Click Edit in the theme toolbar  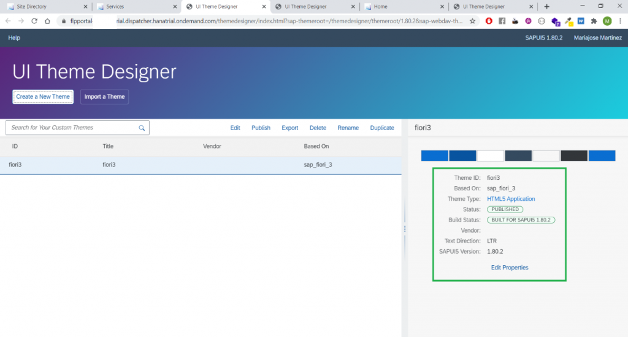coord(235,128)
